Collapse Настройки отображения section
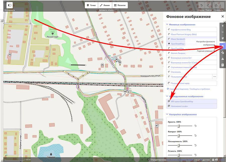Viewport: 226px width, 162px height. [x=182, y=114]
